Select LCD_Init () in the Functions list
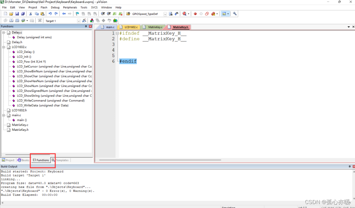Viewport: 355px width, 208px height. point(24,57)
